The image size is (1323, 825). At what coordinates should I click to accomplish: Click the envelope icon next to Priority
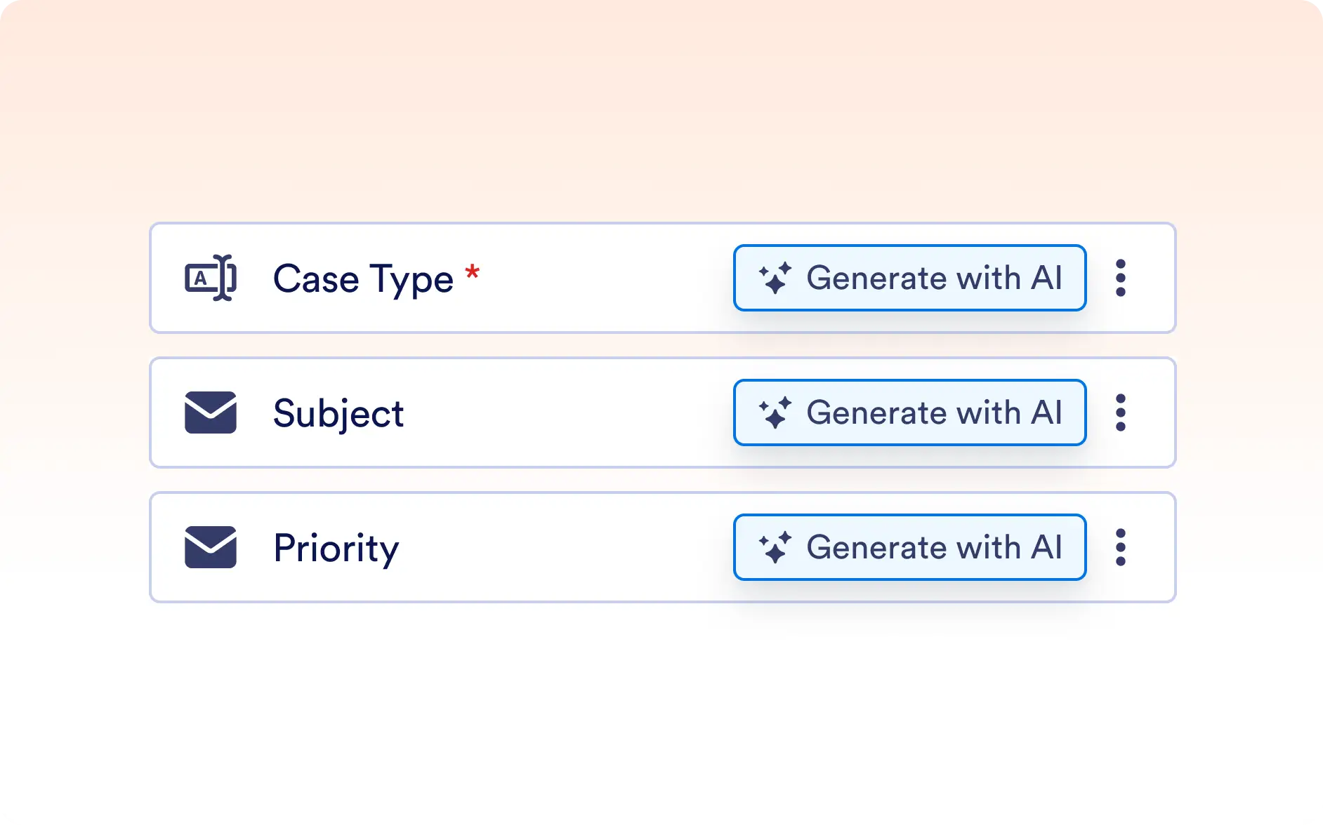pyautogui.click(x=210, y=547)
